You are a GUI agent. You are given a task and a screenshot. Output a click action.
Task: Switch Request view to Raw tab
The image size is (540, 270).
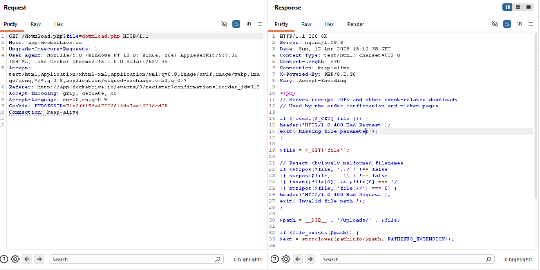[36, 24]
